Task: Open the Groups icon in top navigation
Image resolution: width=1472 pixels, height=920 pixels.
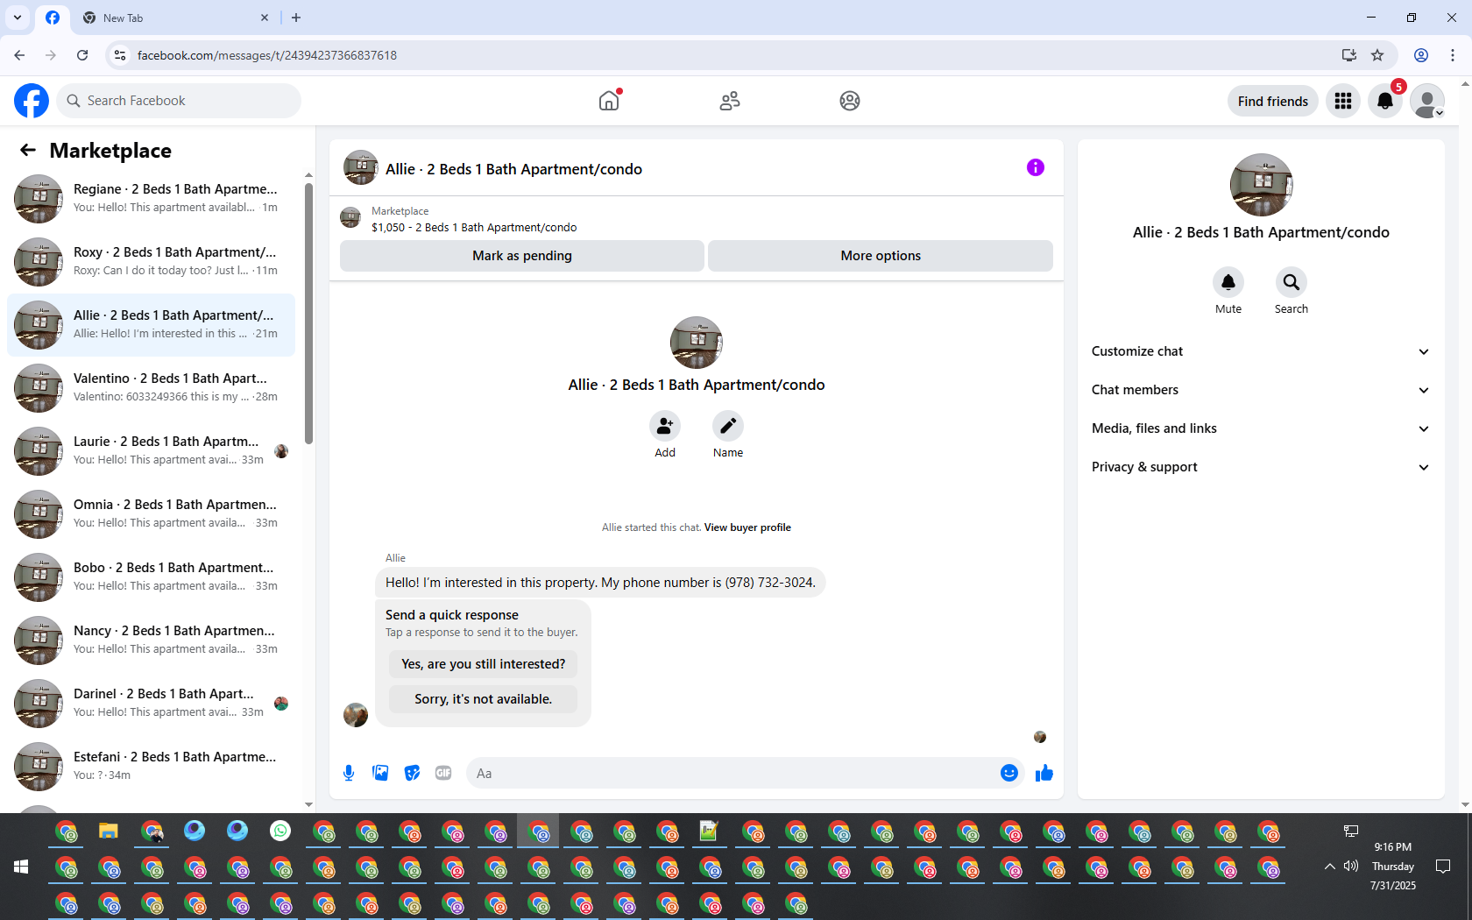Action: click(850, 101)
